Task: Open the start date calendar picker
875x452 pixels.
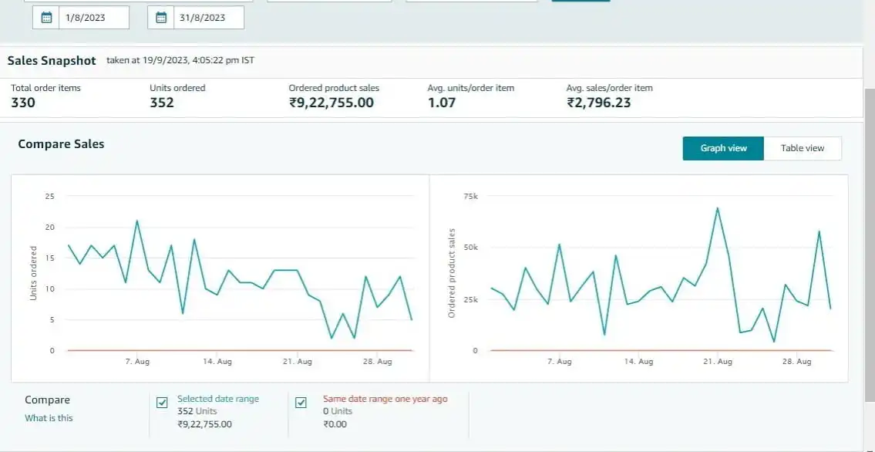Action: coord(46,18)
